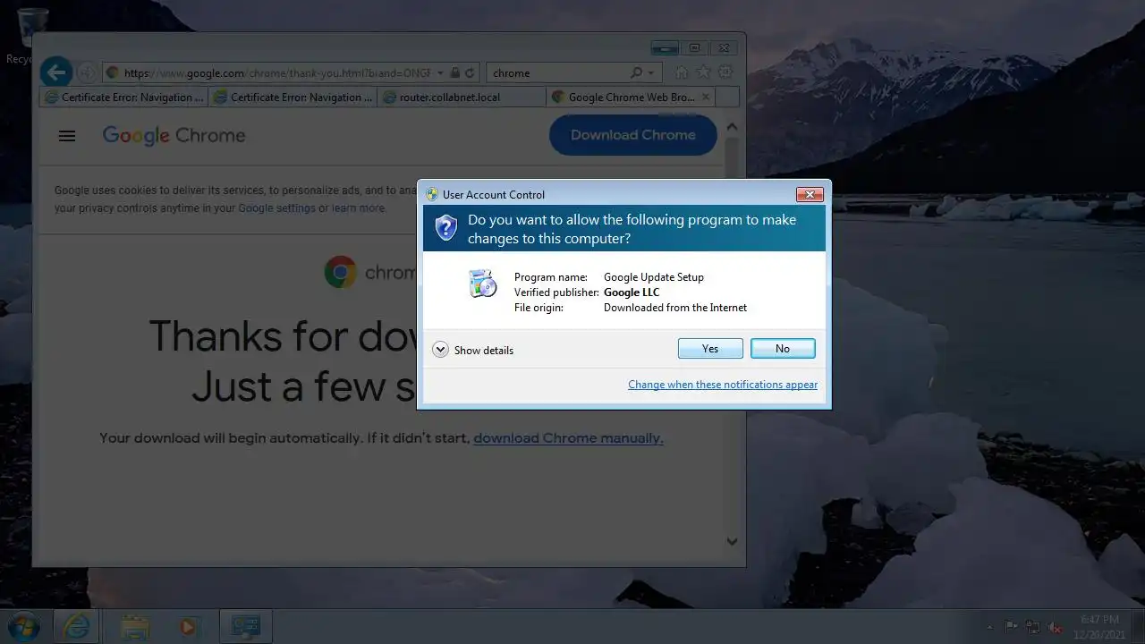This screenshot has width=1145, height=644.
Task: Click the Google Chrome logo text
Action: (x=174, y=136)
